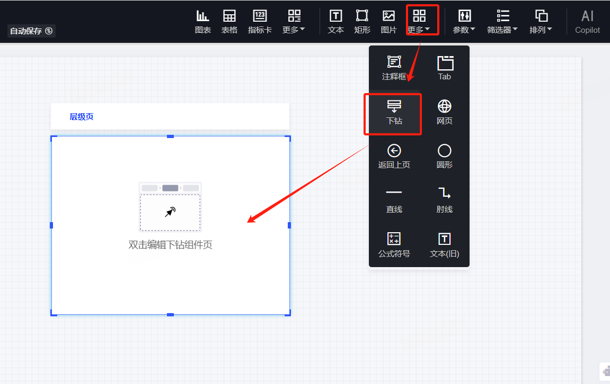Open the AI Copilot assistant

(587, 21)
